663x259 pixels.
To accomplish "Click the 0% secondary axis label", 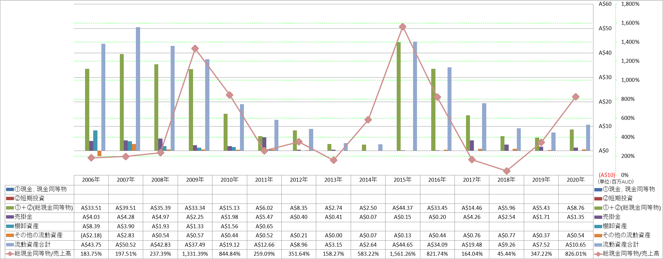I will tap(625, 175).
